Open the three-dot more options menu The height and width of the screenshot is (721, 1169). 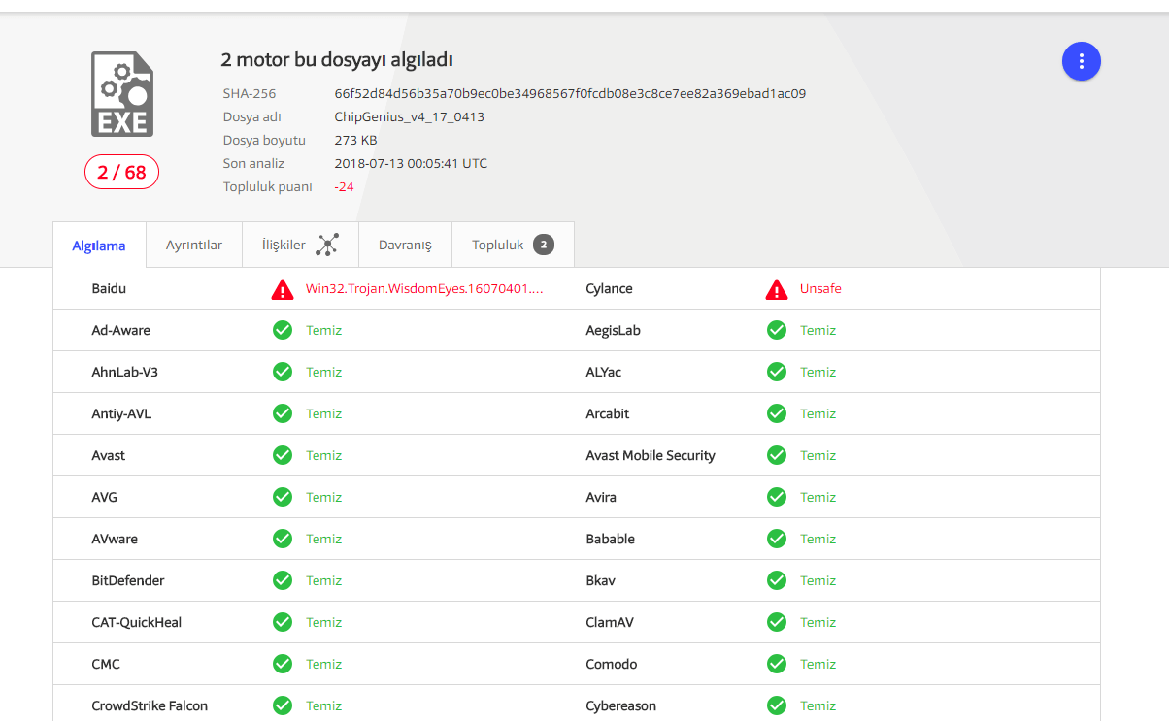[x=1081, y=61]
